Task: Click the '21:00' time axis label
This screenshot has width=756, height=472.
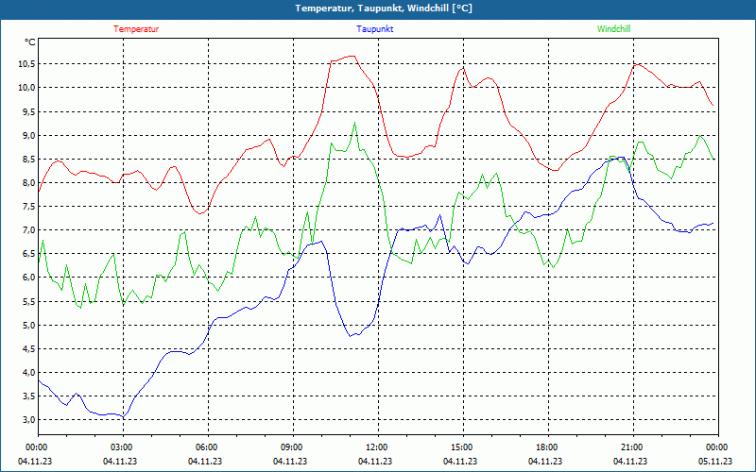Action: pos(632,447)
